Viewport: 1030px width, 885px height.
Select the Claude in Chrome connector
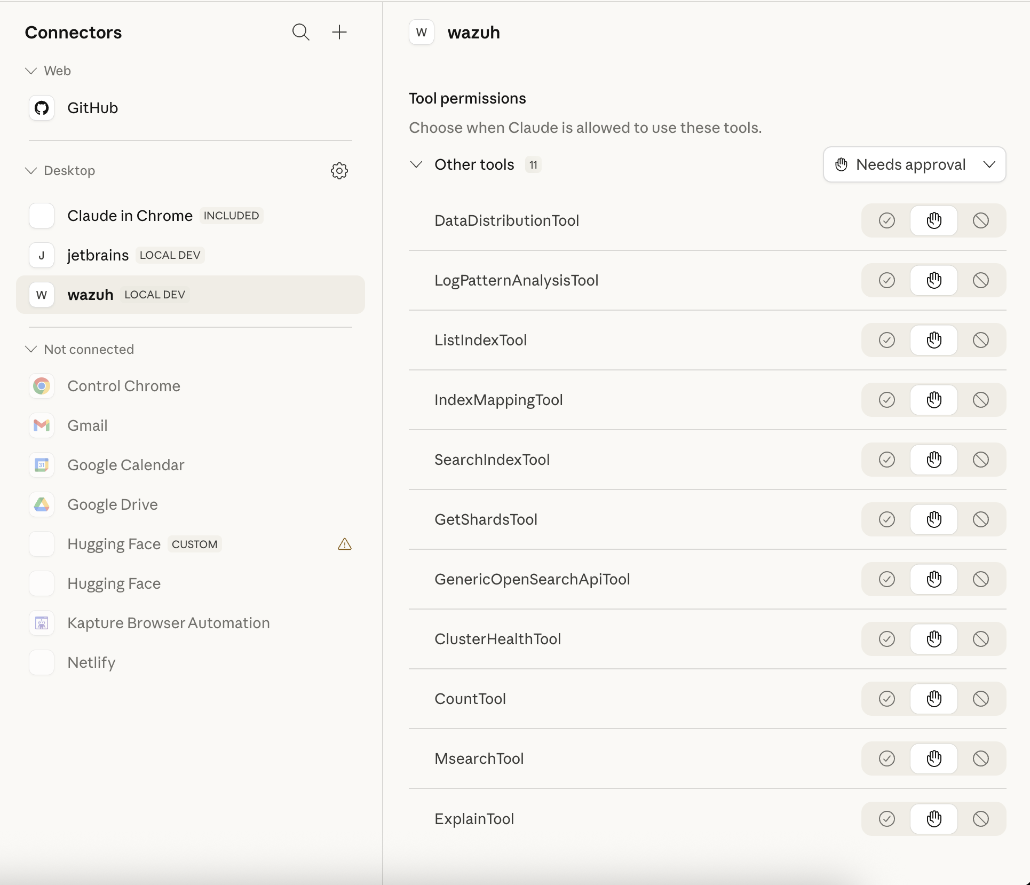130,216
